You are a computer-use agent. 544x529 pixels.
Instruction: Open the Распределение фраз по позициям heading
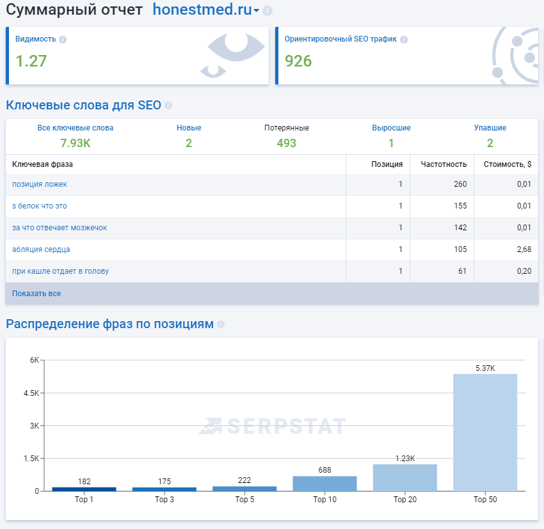[109, 324]
